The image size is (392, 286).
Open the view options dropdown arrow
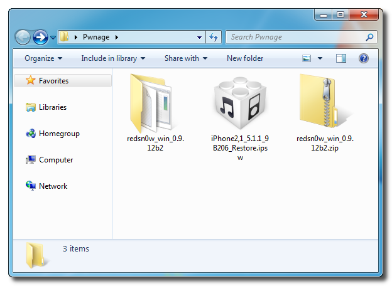point(320,58)
